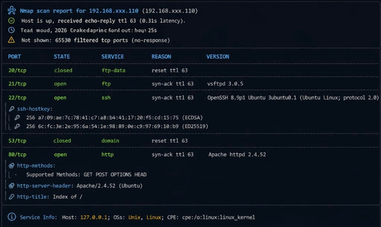Click the Not shown filtered ports line
The image size is (381, 227).
95,40
